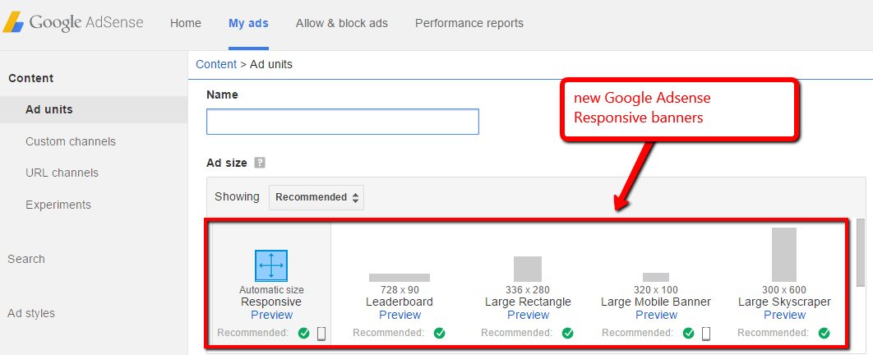The width and height of the screenshot is (873, 355).
Task: Choose the 728 x 90 Leaderboard thumbnail
Action: [399, 278]
